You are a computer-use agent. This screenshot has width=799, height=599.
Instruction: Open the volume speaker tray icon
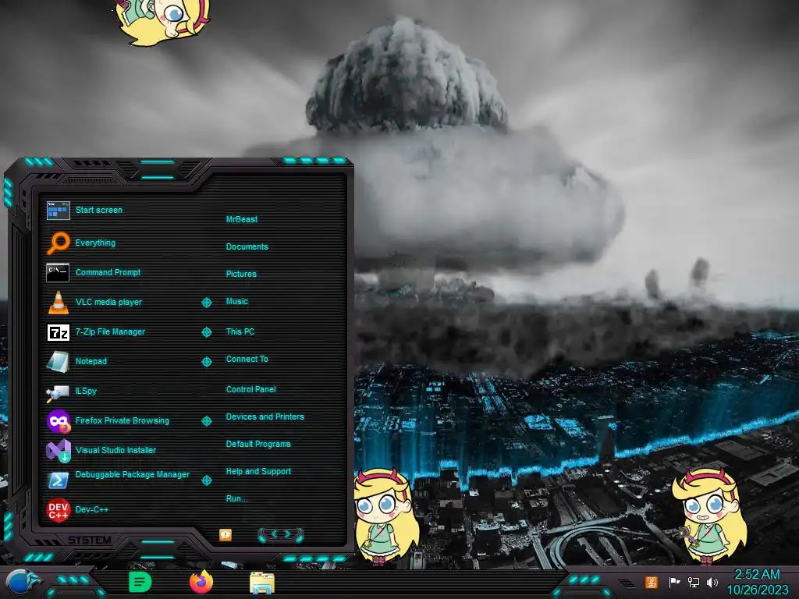[712, 582]
